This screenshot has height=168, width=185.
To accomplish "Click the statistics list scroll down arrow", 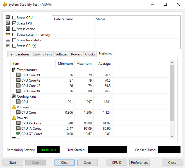I will tap(172, 136).
